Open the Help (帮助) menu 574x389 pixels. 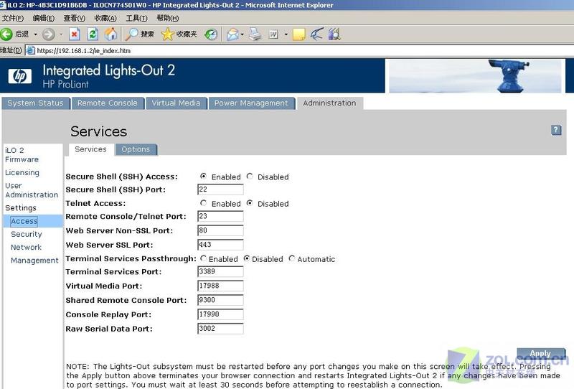pos(168,18)
